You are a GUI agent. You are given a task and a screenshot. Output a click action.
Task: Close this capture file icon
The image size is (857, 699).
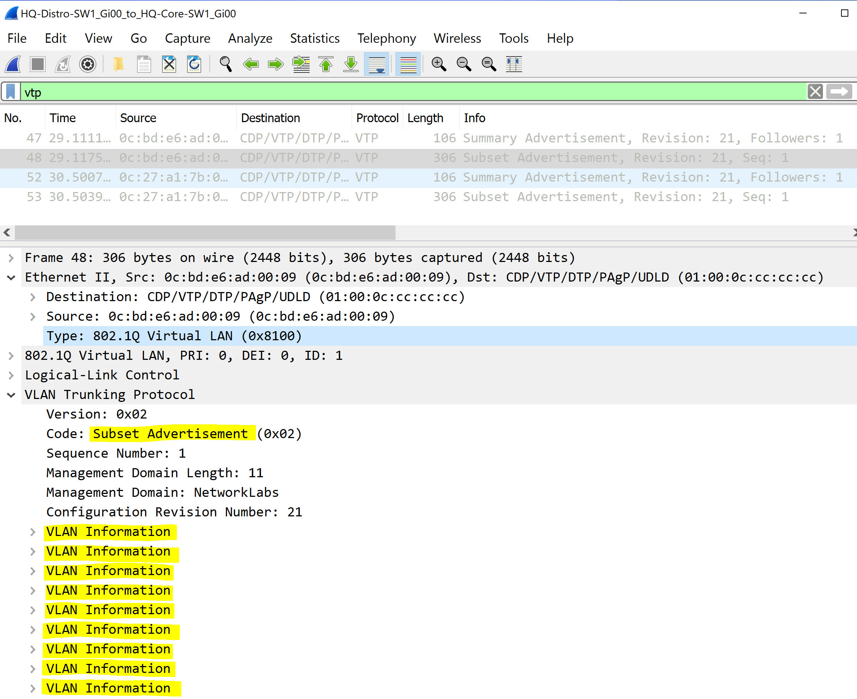(169, 64)
